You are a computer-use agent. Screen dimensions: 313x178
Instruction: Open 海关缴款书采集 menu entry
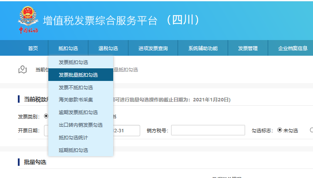(x=76, y=100)
